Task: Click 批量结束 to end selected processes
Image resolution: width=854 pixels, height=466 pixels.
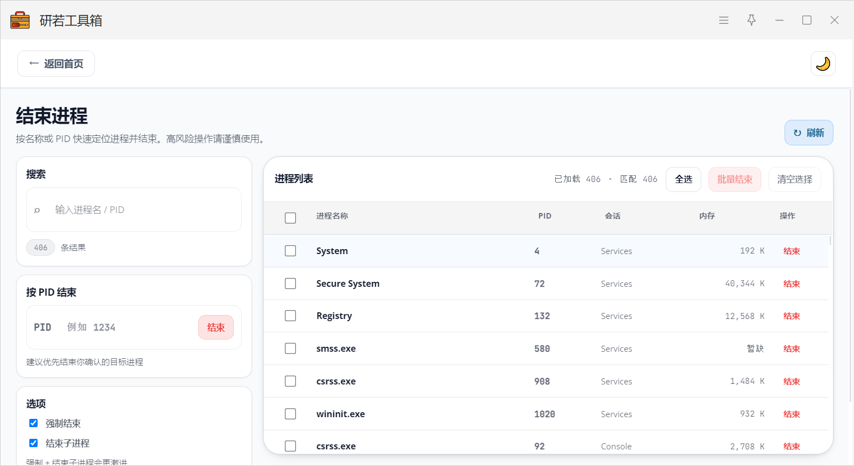Action: point(735,179)
